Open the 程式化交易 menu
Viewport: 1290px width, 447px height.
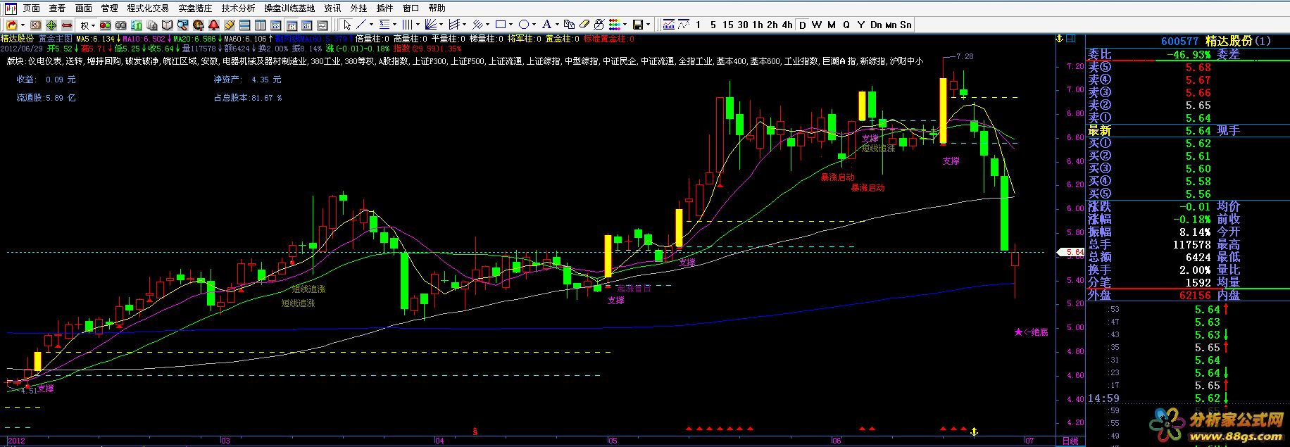pos(148,8)
